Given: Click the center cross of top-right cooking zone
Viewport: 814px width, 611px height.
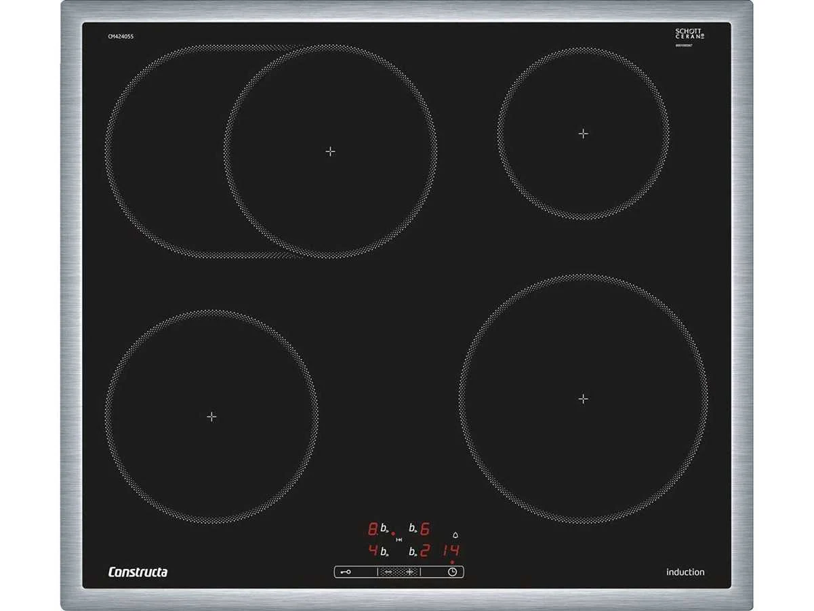Looking at the screenshot, I should pos(583,134).
